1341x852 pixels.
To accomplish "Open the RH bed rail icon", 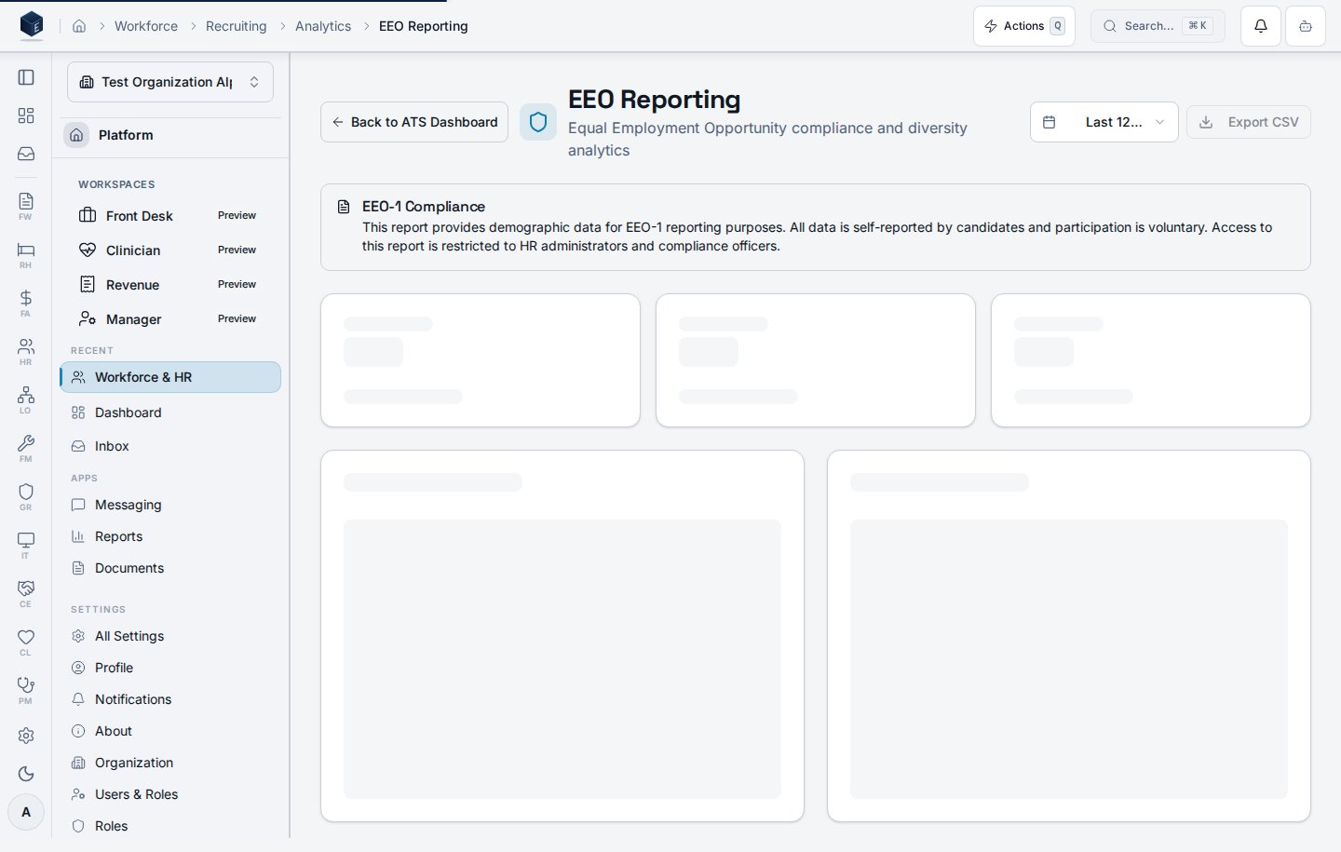I will point(26,254).
